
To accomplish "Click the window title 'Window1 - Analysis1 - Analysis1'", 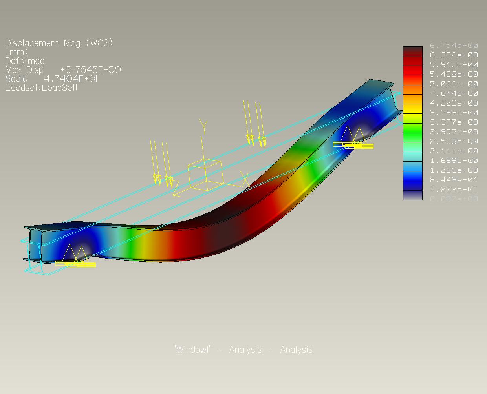I will click(x=243, y=350).
